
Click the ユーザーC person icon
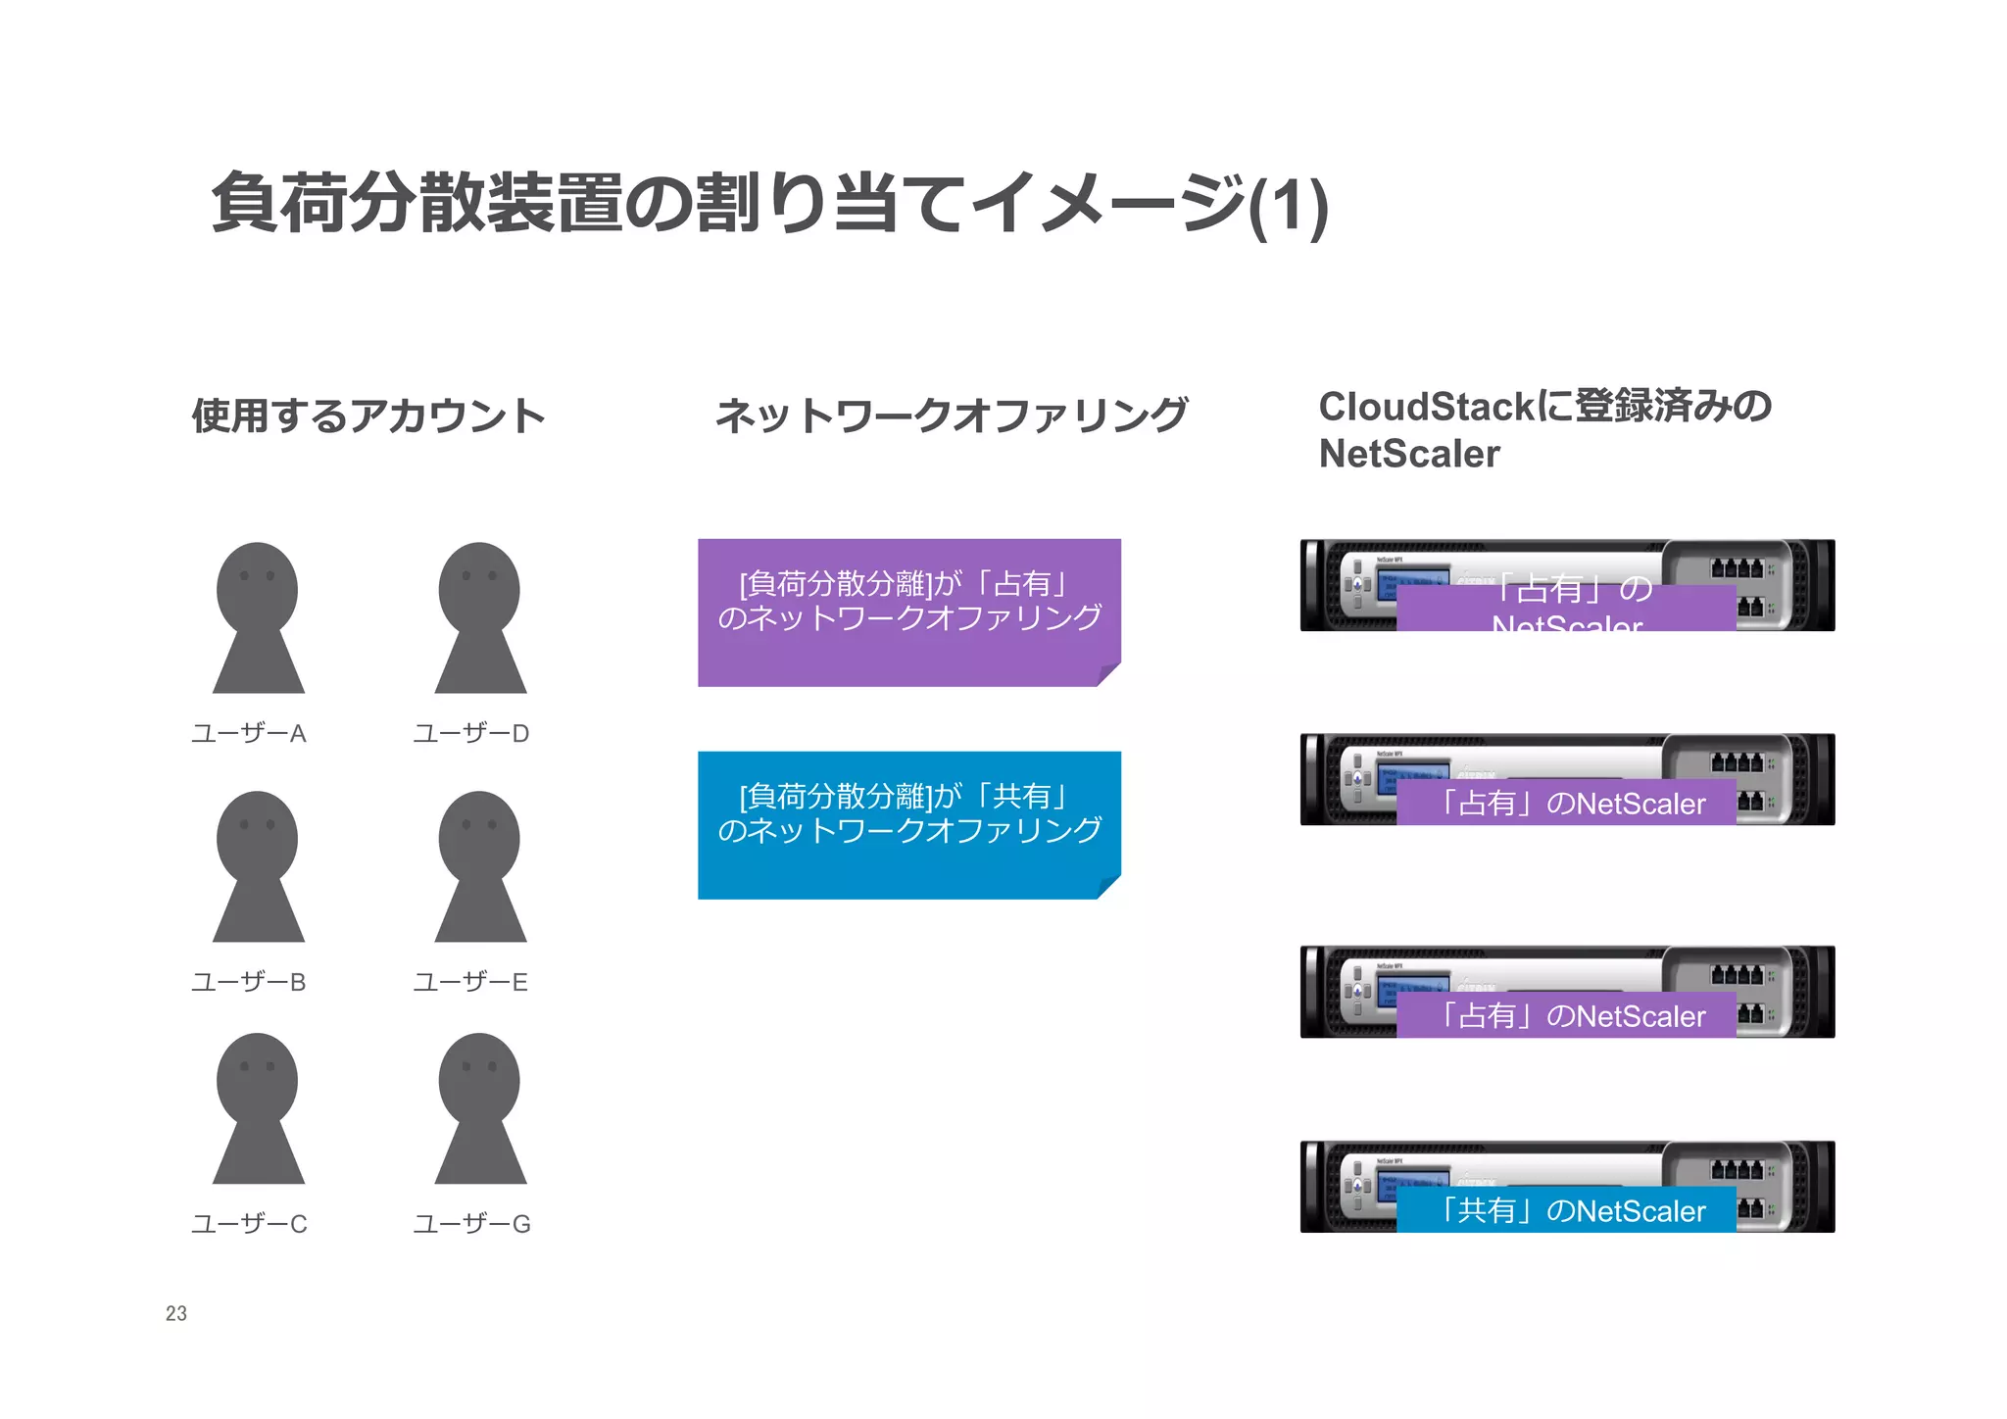tap(258, 1107)
